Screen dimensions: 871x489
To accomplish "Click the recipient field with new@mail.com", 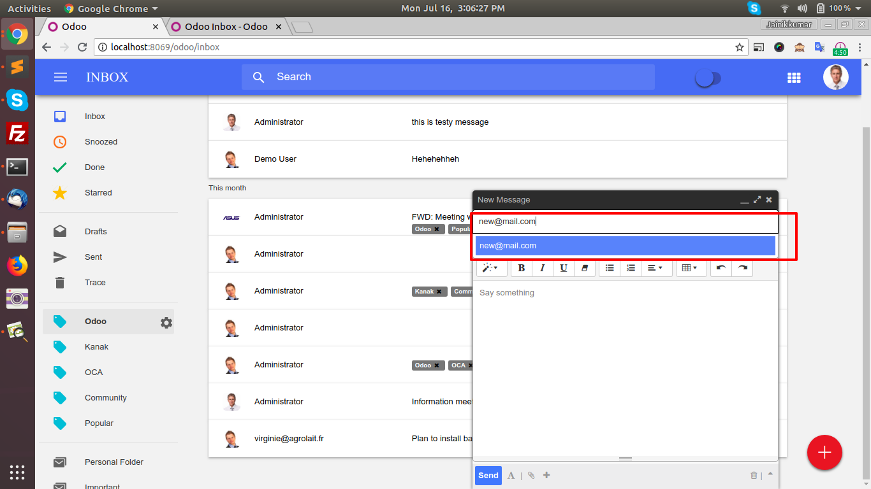I will click(625, 222).
